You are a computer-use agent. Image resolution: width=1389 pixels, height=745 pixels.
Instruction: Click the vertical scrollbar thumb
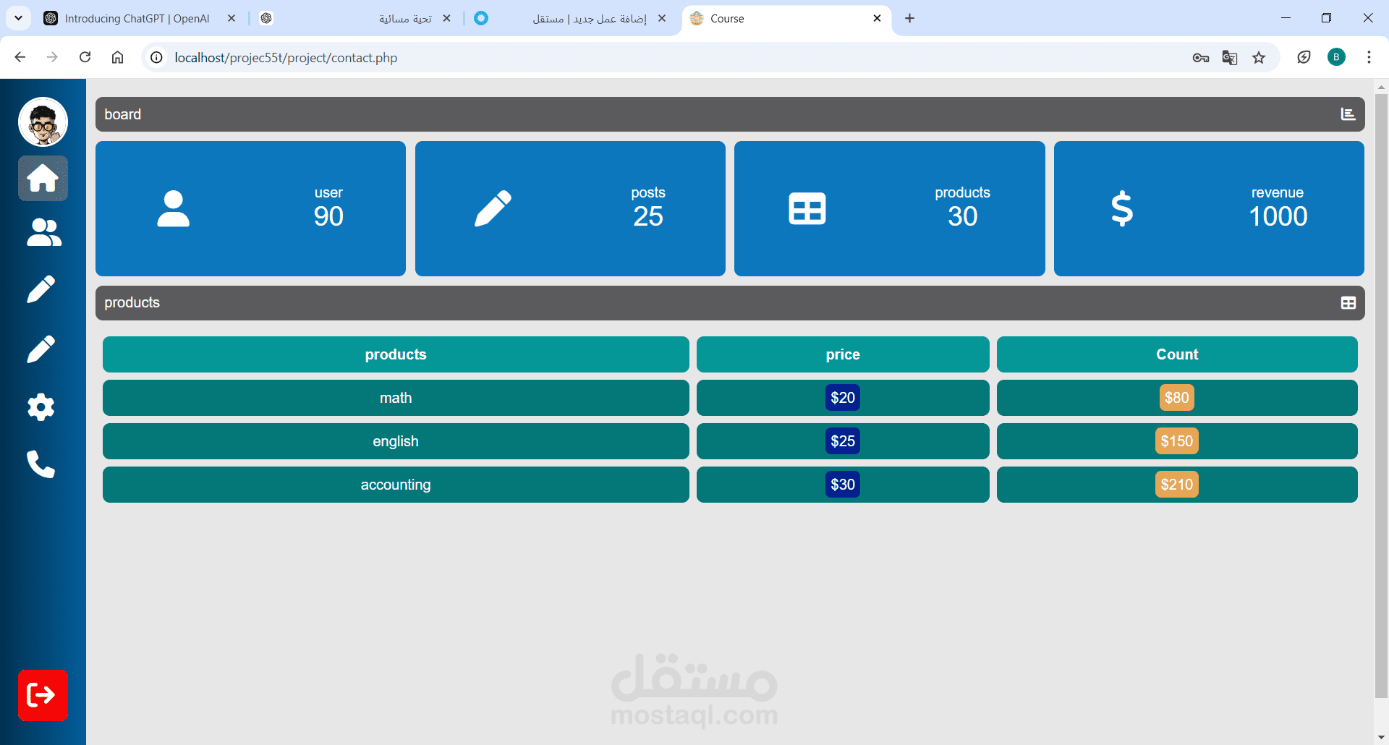coord(1381,396)
